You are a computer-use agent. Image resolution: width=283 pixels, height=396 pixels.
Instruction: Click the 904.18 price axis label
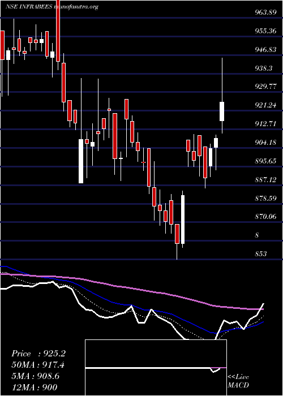coord(265,143)
